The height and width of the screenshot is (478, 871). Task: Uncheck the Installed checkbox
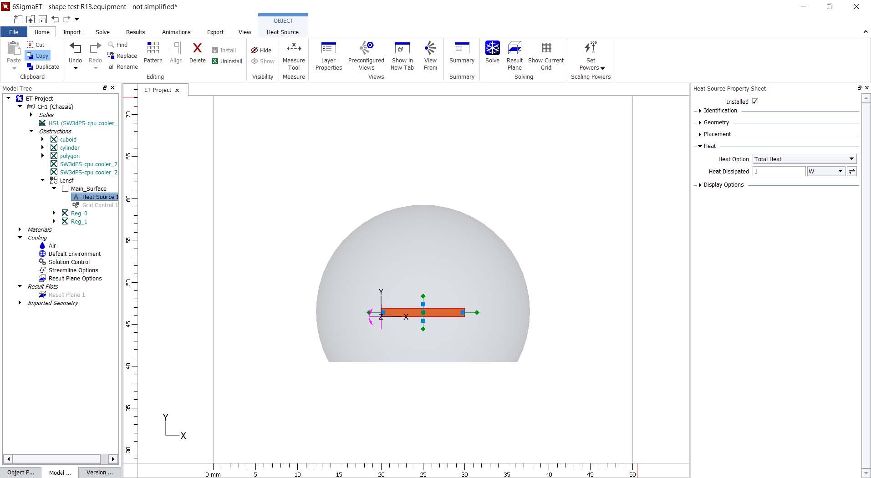click(x=755, y=102)
